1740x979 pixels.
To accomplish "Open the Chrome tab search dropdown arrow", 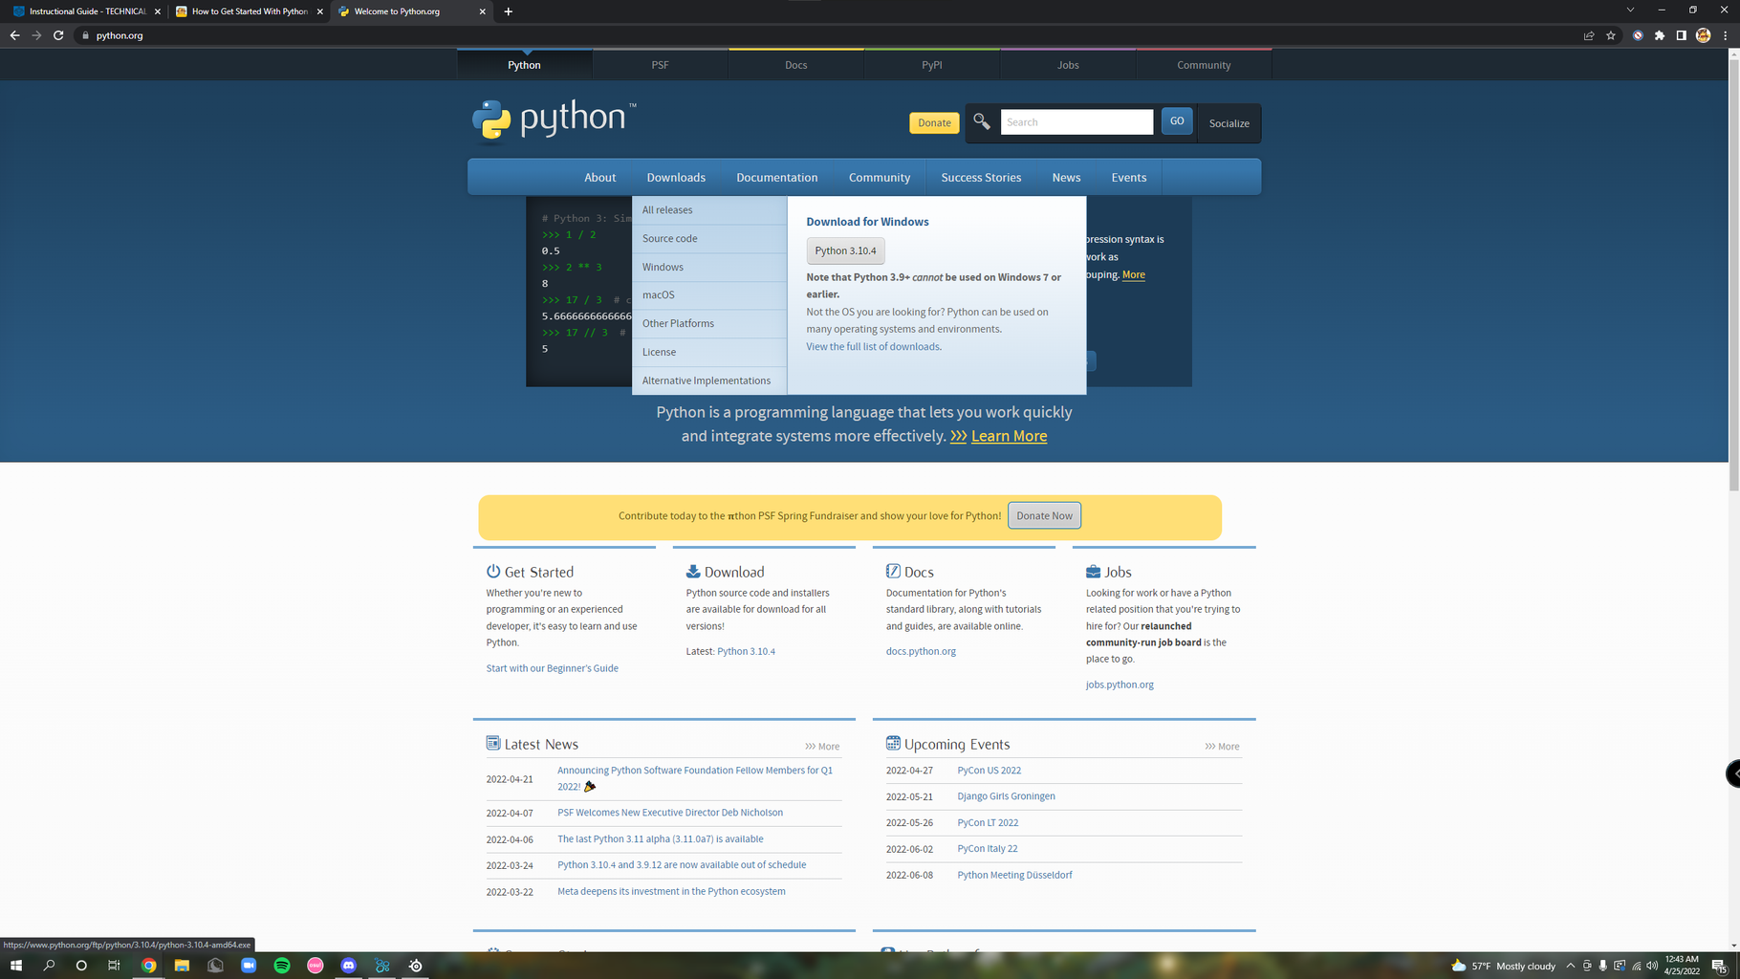I will coord(1630,10).
